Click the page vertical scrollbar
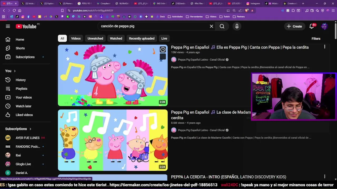This screenshot has height=189, width=337. click(x=335, y=31)
